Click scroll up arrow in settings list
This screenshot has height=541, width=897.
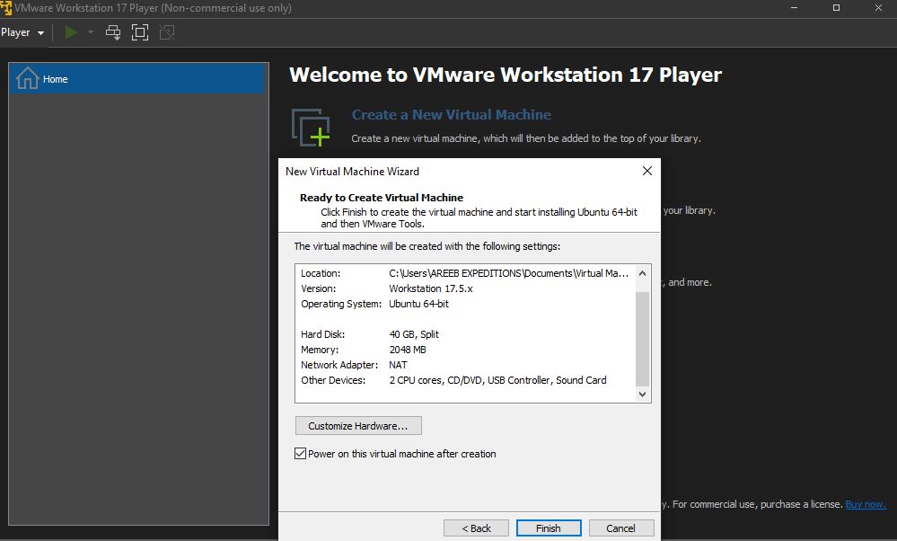click(x=642, y=273)
